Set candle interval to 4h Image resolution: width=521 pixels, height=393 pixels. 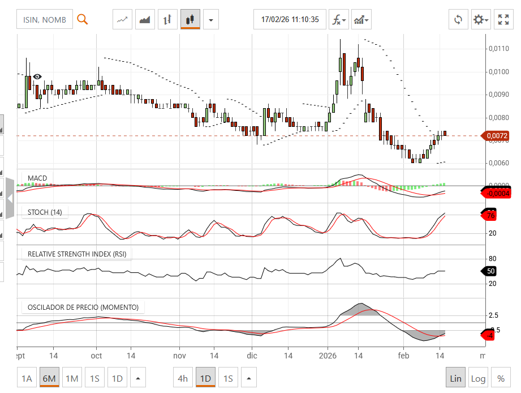(x=183, y=378)
